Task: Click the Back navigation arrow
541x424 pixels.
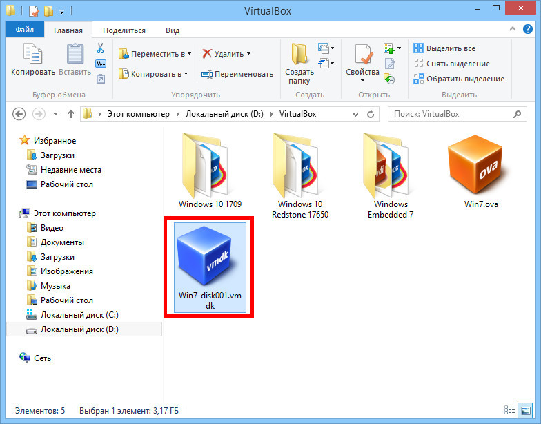Action: point(19,114)
